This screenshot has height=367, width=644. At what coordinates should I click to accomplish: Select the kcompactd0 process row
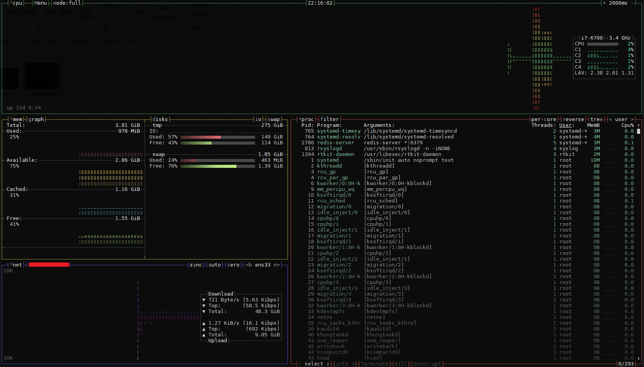(467, 352)
